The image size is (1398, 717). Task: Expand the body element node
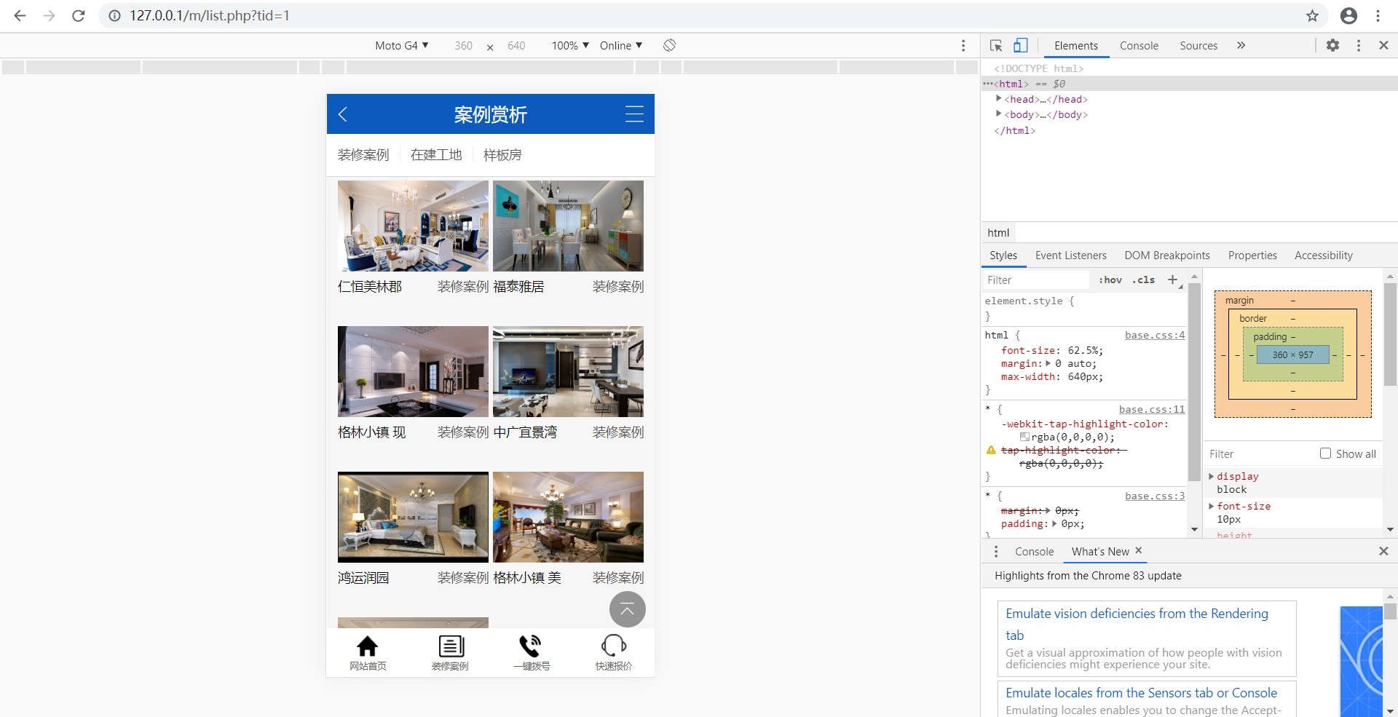coord(999,114)
